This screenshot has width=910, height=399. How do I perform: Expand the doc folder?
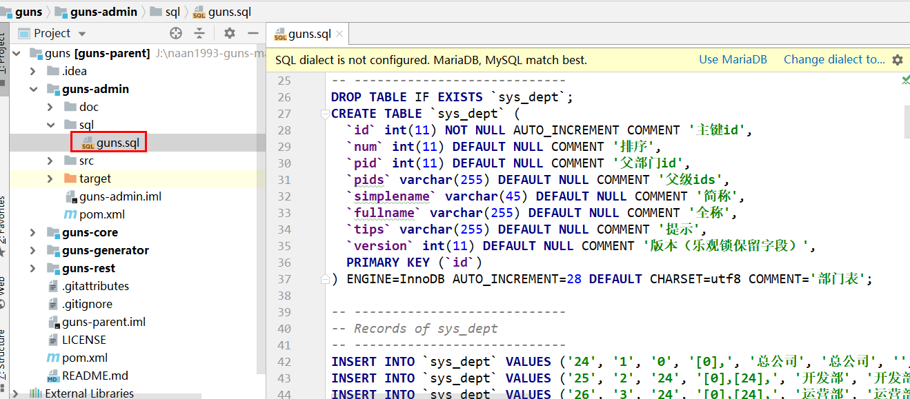point(50,107)
